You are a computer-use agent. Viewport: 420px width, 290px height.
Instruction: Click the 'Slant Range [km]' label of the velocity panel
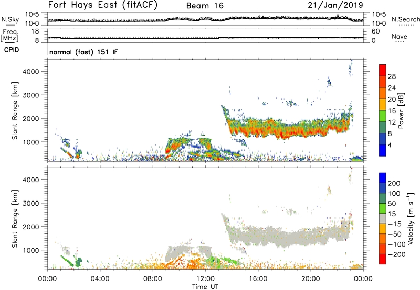(x=15, y=219)
